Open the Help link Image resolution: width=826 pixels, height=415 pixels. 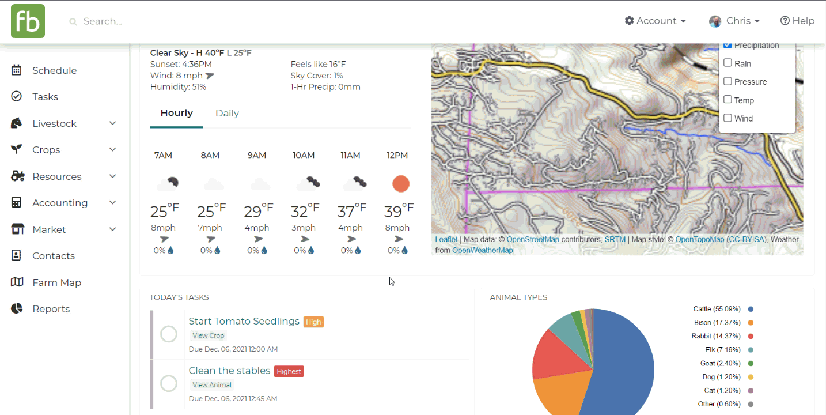coord(797,21)
